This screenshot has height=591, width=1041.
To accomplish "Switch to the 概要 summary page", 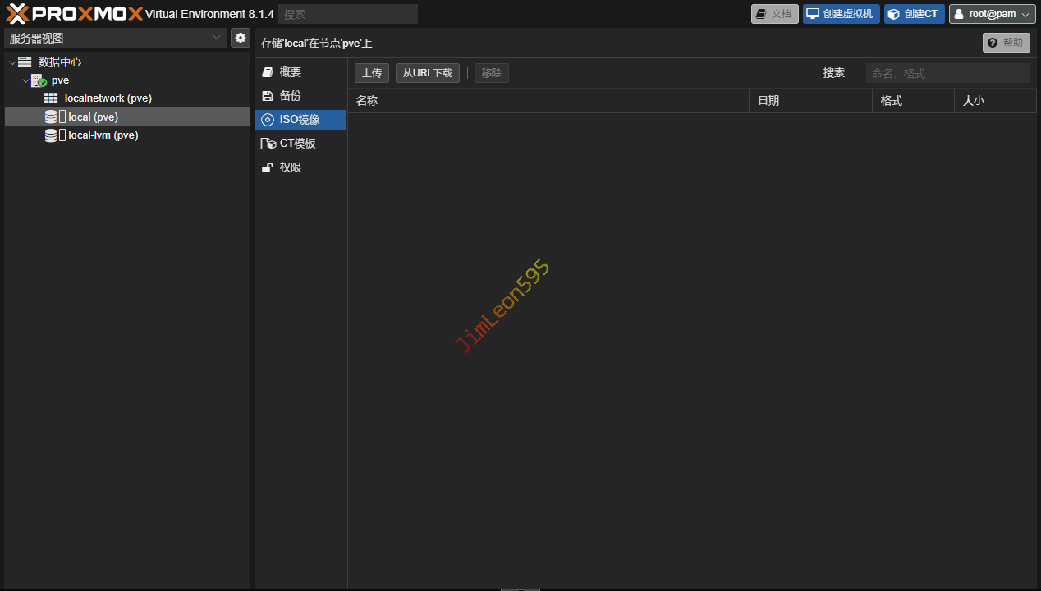I will click(x=290, y=72).
